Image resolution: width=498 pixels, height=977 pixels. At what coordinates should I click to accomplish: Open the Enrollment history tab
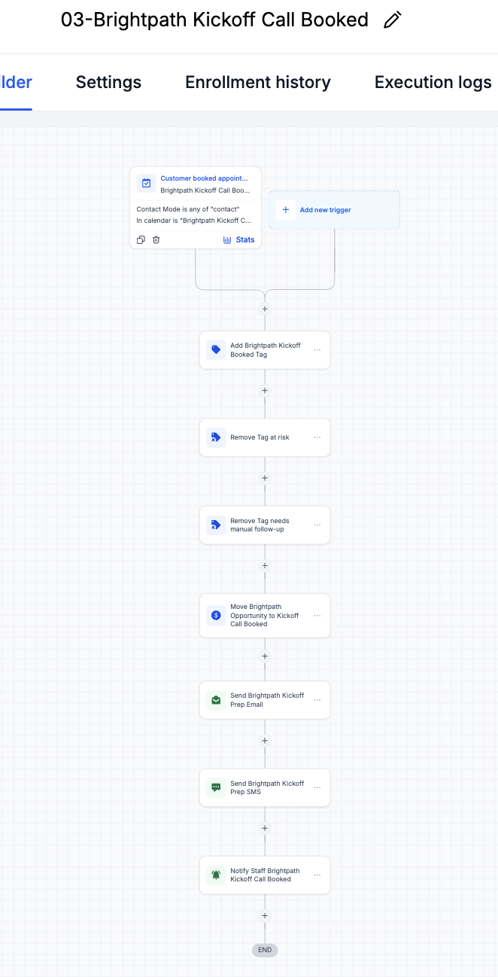(x=258, y=83)
